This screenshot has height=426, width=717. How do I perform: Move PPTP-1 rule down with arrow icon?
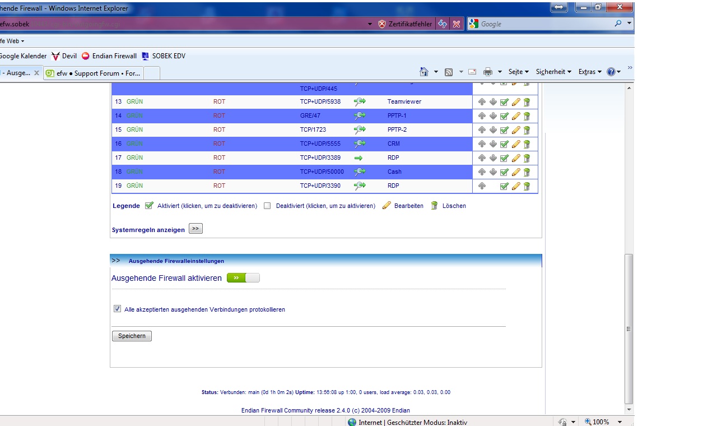493,116
